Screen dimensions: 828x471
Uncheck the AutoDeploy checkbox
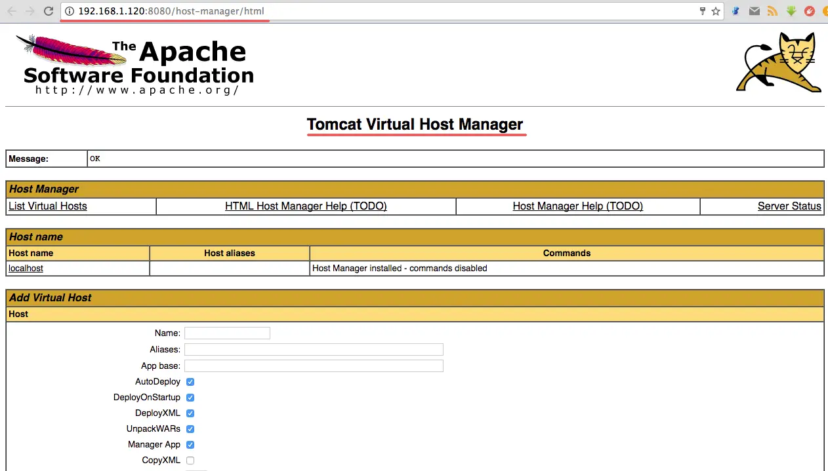coord(190,382)
